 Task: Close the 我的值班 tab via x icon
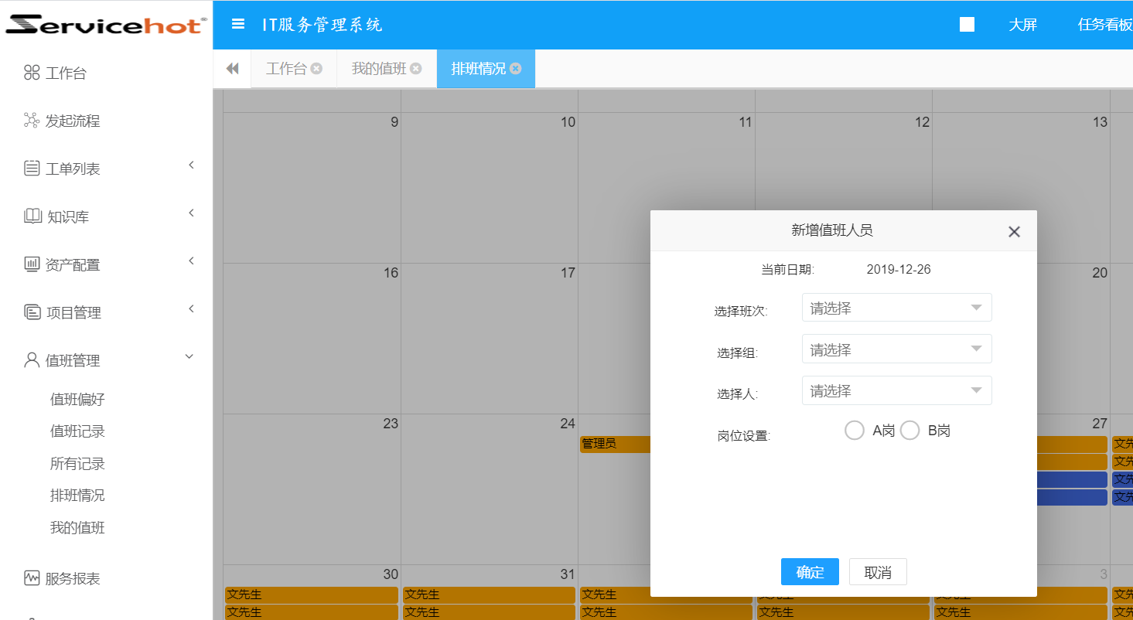[x=416, y=69]
